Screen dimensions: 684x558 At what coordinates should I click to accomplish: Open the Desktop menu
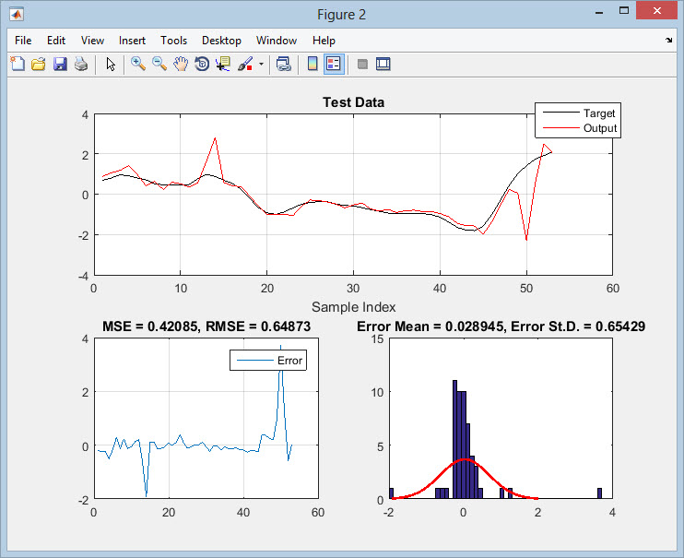(x=221, y=41)
